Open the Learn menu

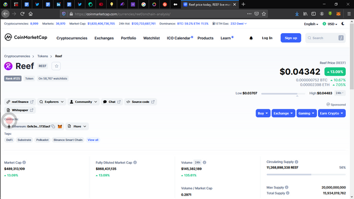(226, 38)
